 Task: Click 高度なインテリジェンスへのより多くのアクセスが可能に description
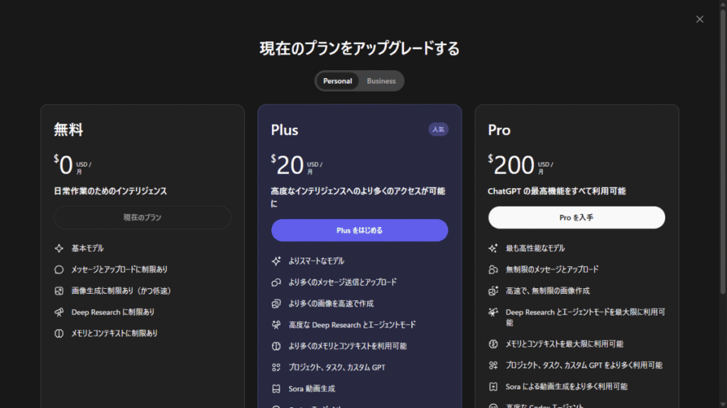point(358,197)
